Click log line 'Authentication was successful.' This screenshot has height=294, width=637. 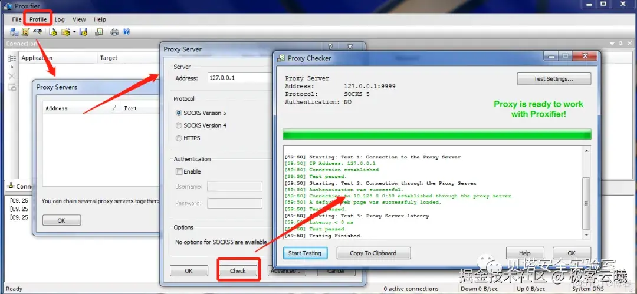pyautogui.click(x=356, y=189)
